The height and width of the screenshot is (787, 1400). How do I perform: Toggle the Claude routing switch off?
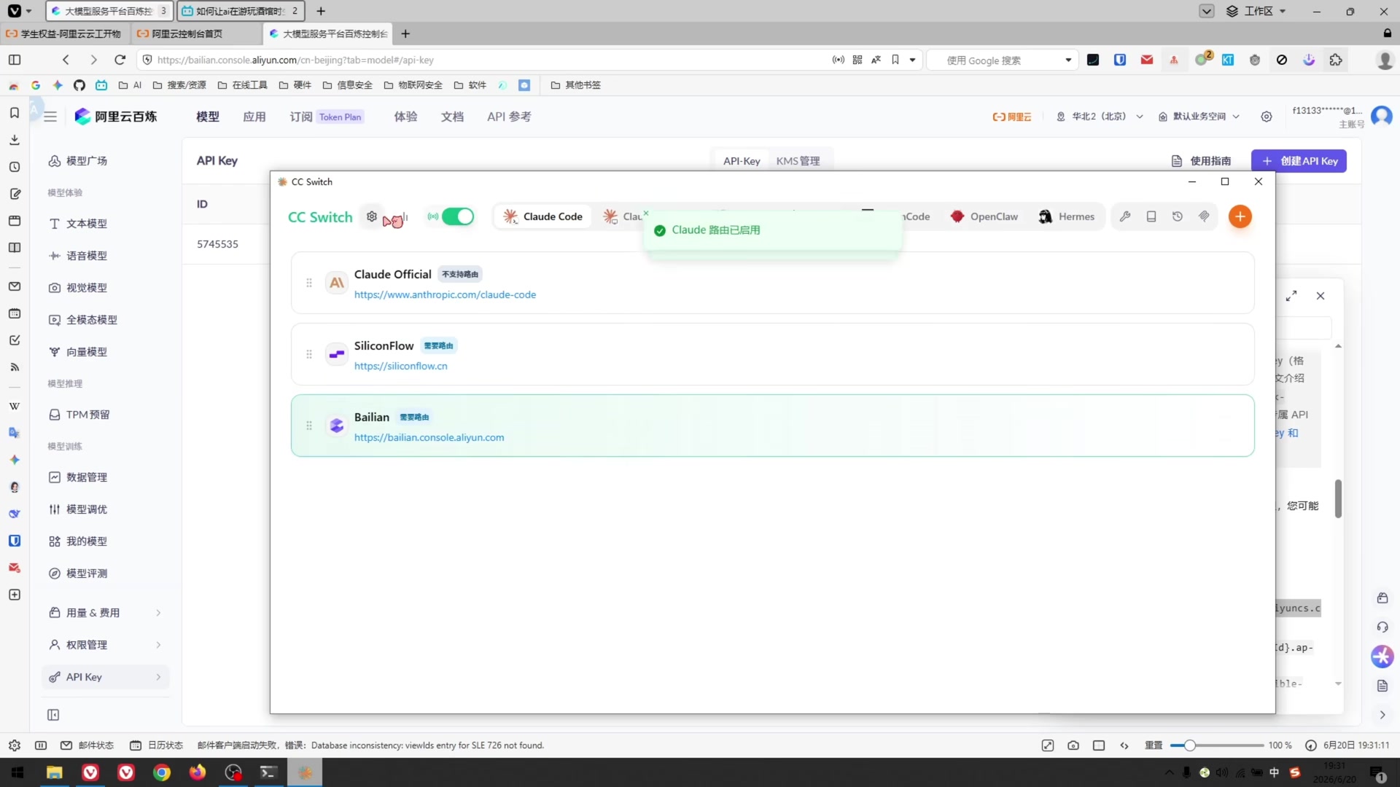[458, 216]
